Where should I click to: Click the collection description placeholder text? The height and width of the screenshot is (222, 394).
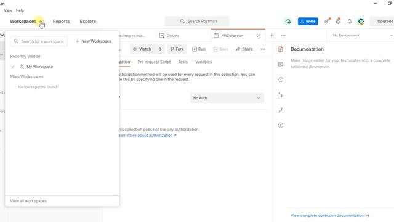[x=340, y=64]
